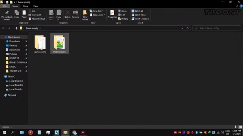Select the Optimizations folder

[x=60, y=43]
